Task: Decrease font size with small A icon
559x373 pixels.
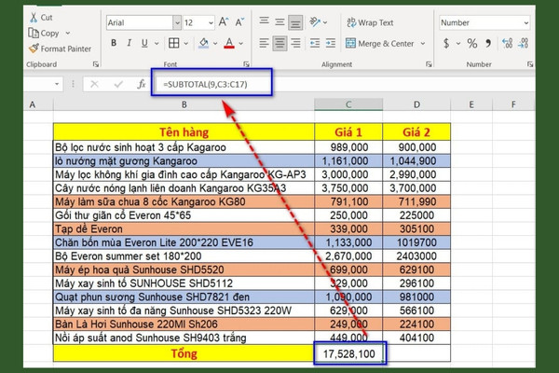Action: [239, 22]
